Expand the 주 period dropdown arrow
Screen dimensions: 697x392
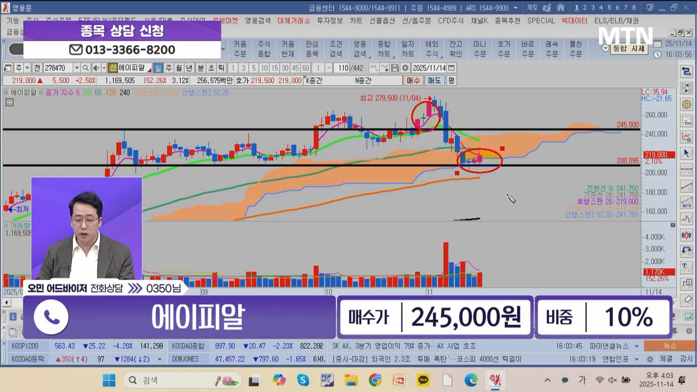click(x=28, y=68)
